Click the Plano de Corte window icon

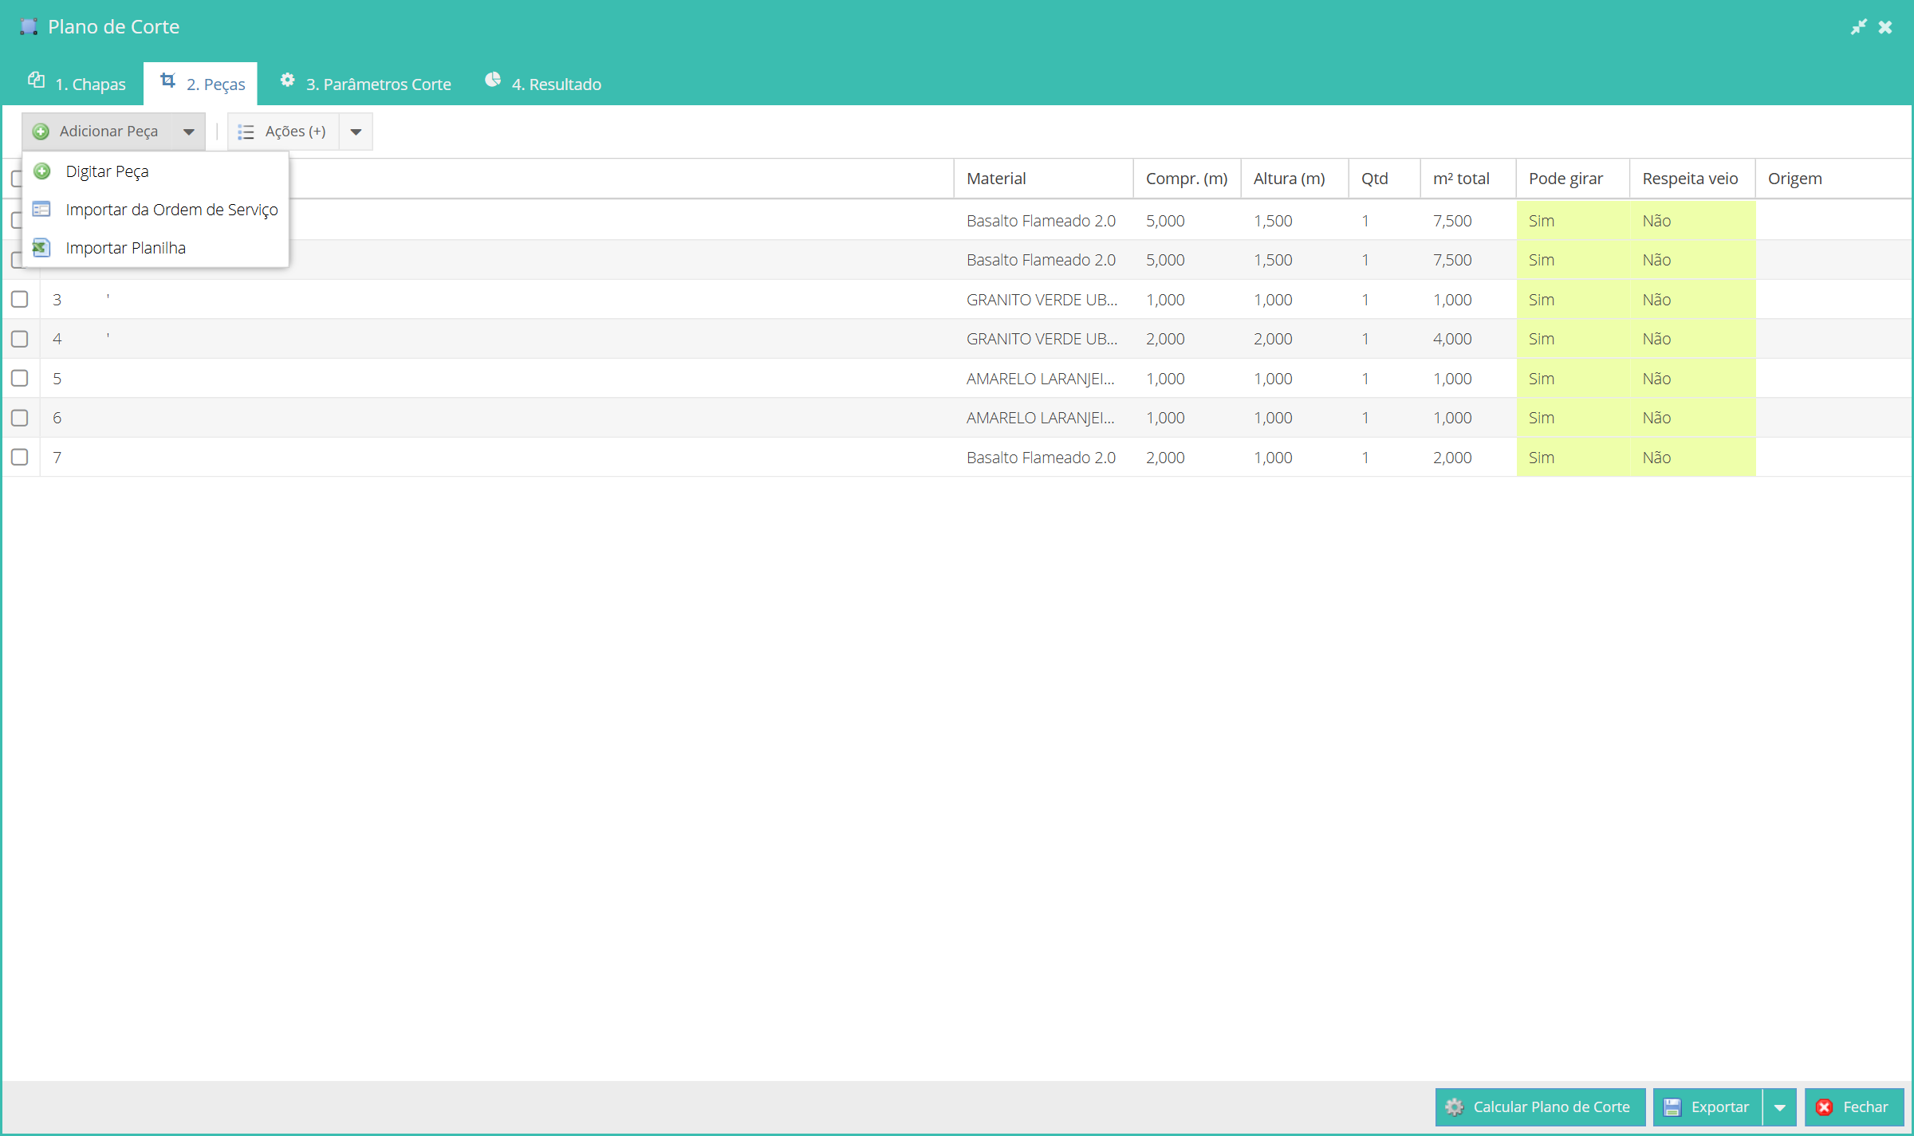29,26
